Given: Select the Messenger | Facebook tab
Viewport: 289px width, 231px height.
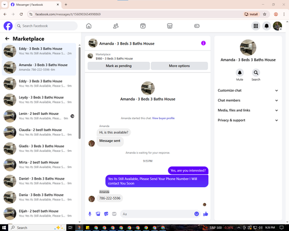Looking at the screenshot, I should [35, 5].
